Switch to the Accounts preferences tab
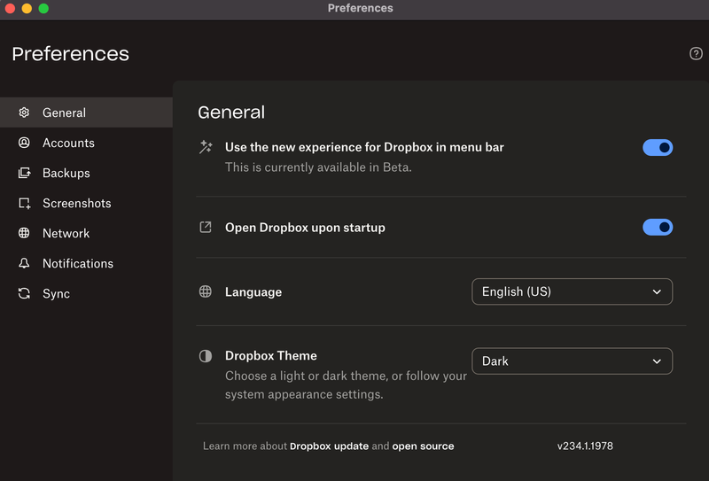This screenshot has width=709, height=481. [68, 143]
